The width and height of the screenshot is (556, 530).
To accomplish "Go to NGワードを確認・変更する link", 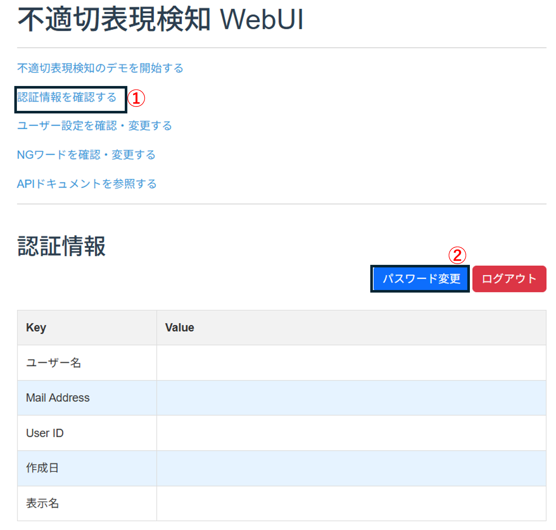I will tap(86, 155).
